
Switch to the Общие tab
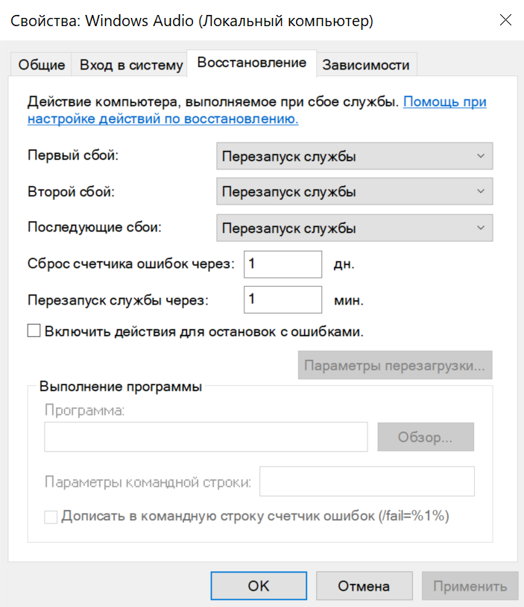pyautogui.click(x=42, y=65)
